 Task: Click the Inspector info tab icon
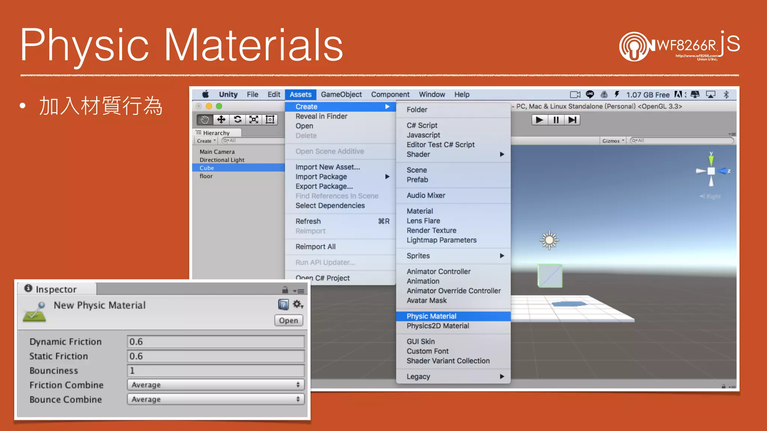pos(28,288)
